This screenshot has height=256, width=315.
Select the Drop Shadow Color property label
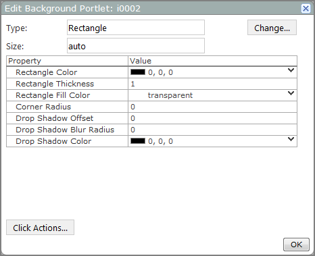point(53,141)
